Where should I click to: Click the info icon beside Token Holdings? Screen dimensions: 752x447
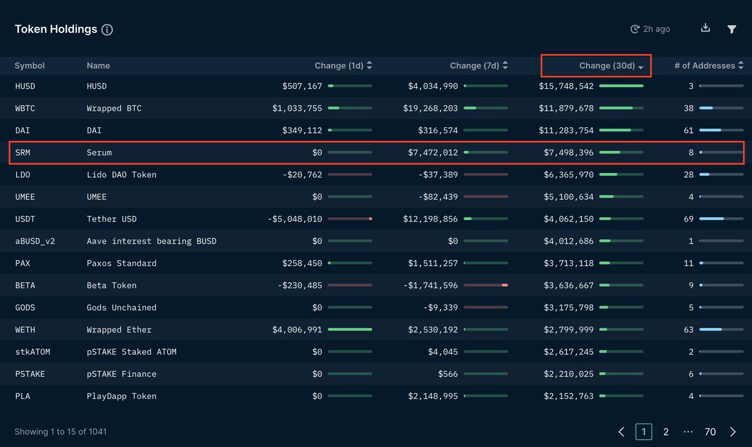pos(107,29)
